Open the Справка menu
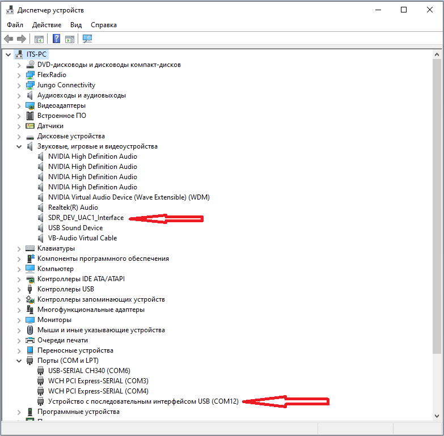The image size is (444, 436). click(x=104, y=25)
